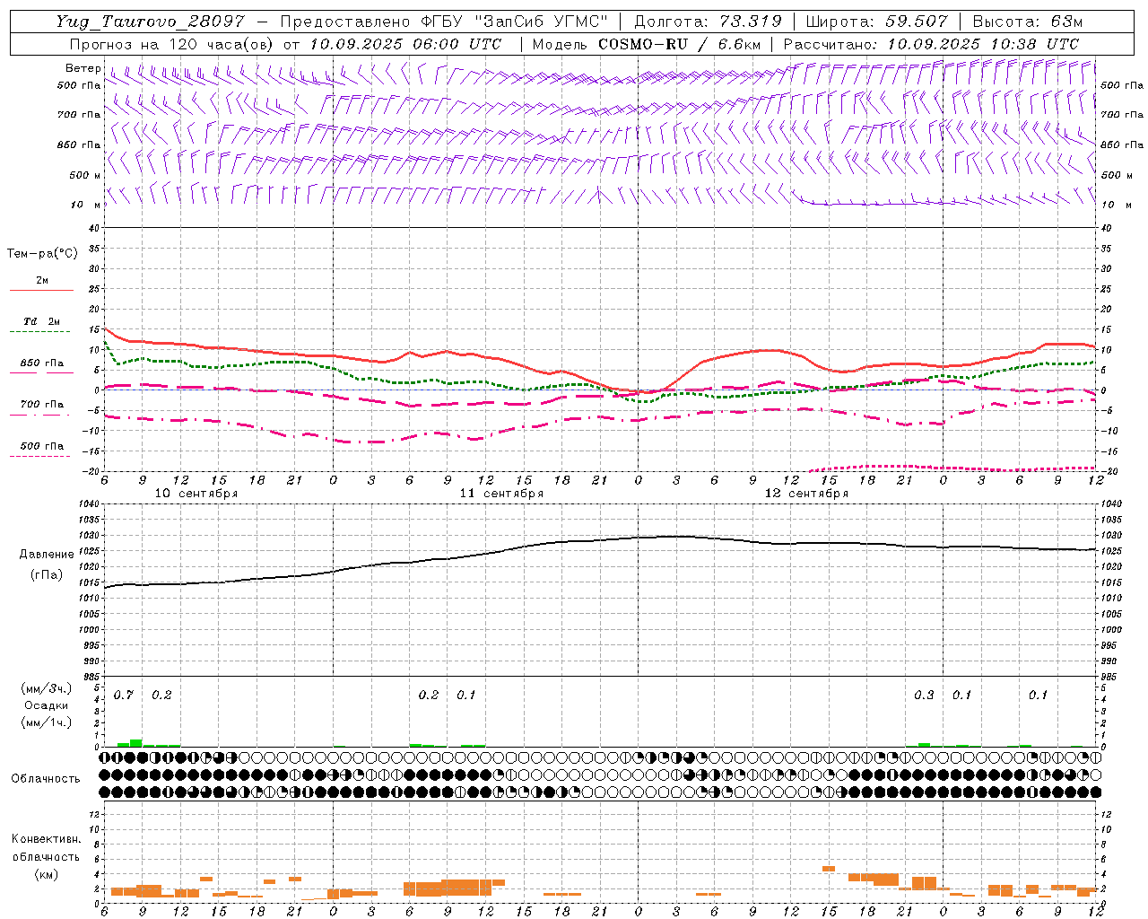
Task: Click the date label 10 сентября
Action: (x=196, y=494)
